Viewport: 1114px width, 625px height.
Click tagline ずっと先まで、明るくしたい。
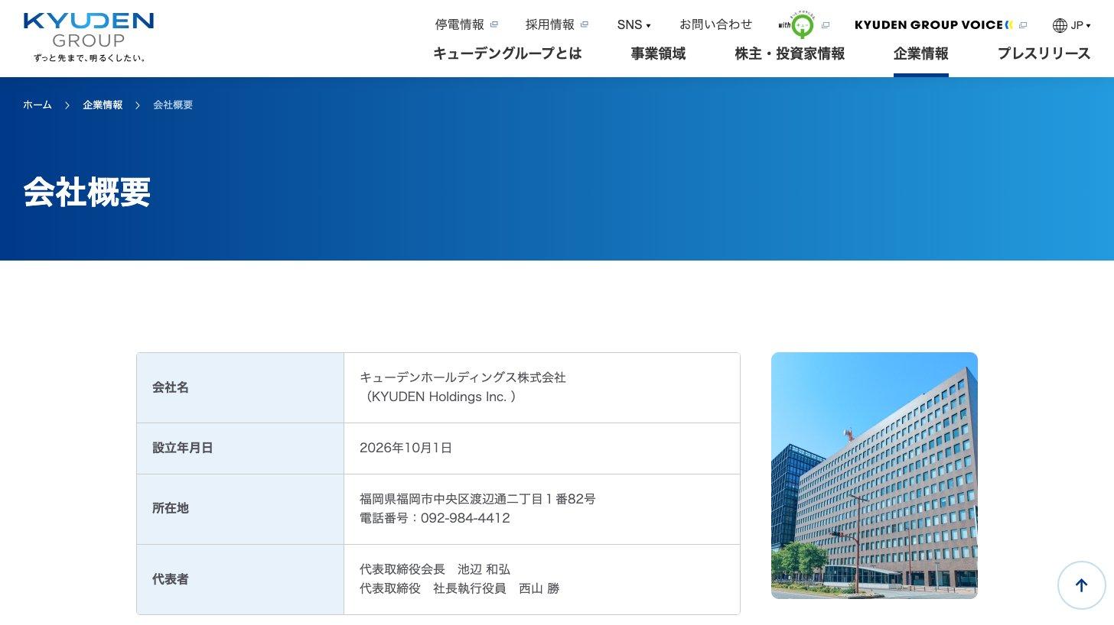(89, 57)
